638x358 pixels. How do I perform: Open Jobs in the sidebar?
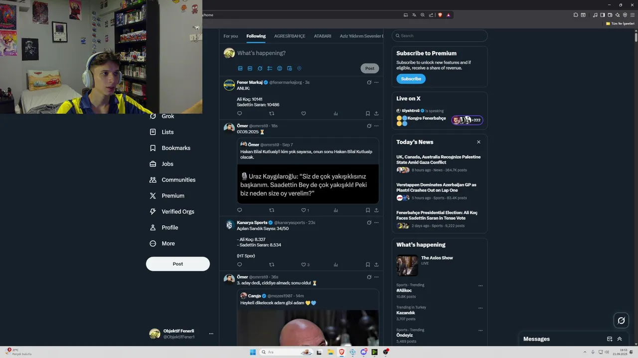click(161, 164)
